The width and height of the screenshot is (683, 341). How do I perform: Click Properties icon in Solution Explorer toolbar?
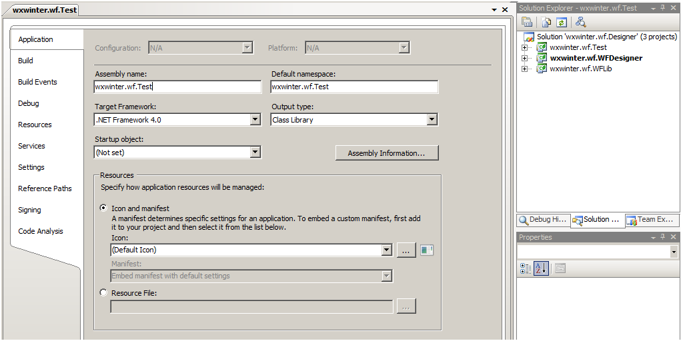[527, 22]
